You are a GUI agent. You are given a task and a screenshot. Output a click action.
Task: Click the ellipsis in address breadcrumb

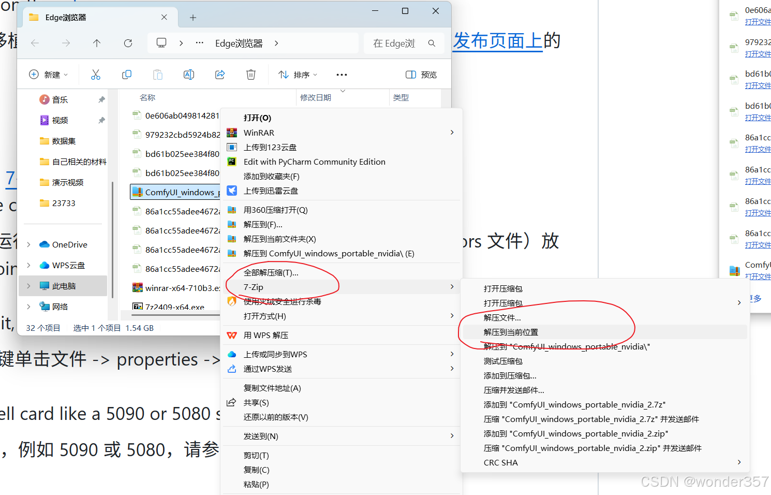tap(199, 43)
